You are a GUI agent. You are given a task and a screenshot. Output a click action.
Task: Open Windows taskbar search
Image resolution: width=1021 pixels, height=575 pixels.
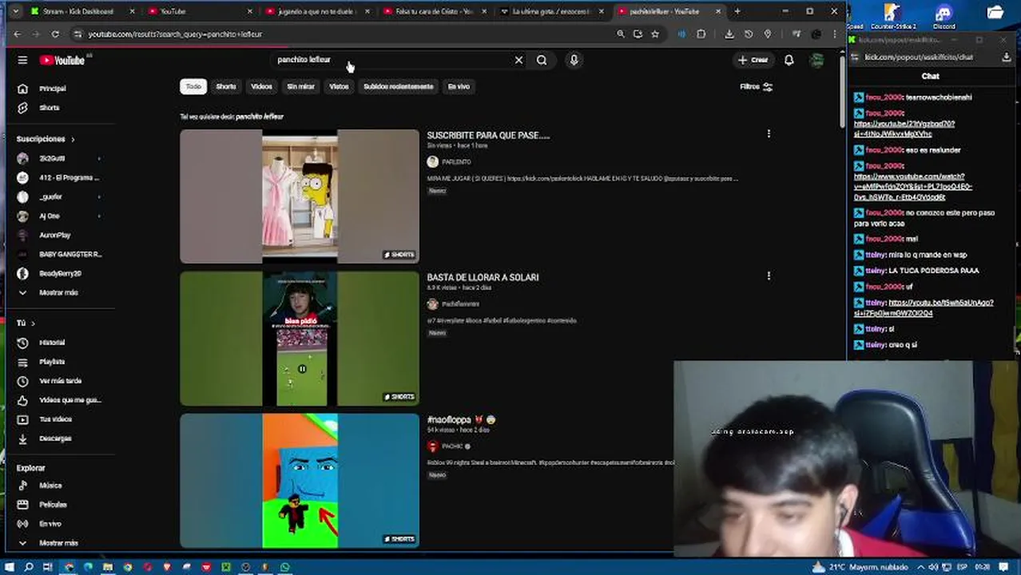pyautogui.click(x=29, y=567)
